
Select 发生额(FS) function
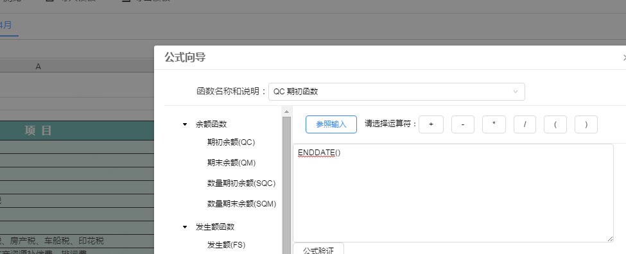tap(227, 245)
